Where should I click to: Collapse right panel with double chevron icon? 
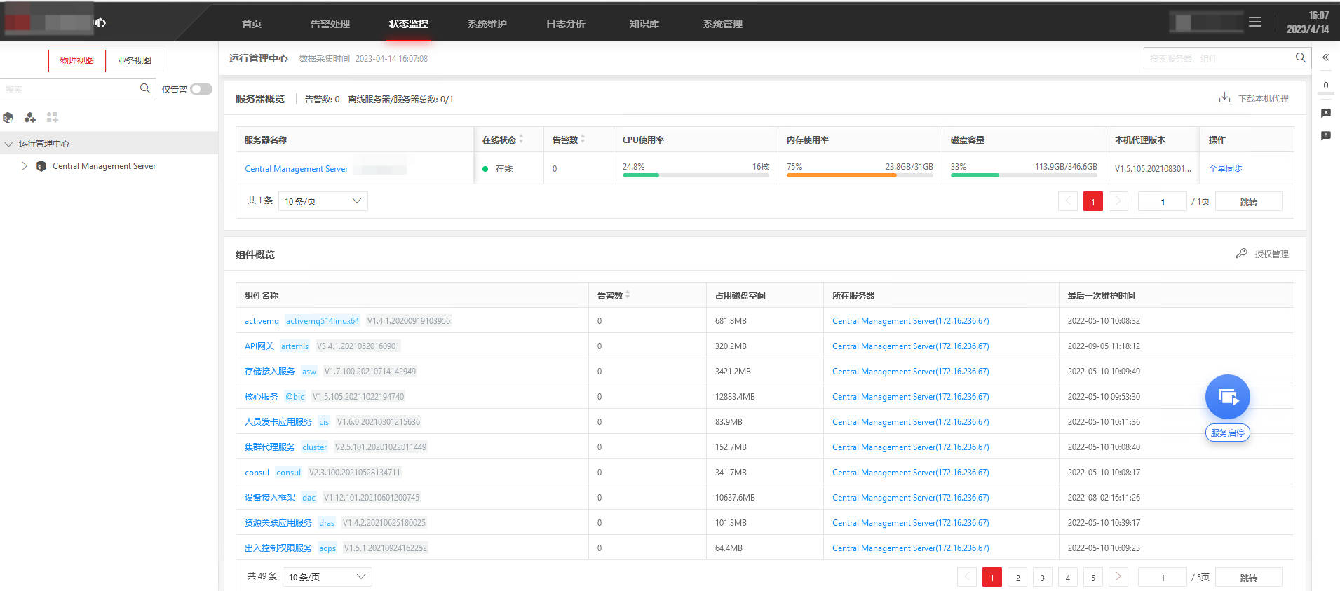pyautogui.click(x=1326, y=57)
